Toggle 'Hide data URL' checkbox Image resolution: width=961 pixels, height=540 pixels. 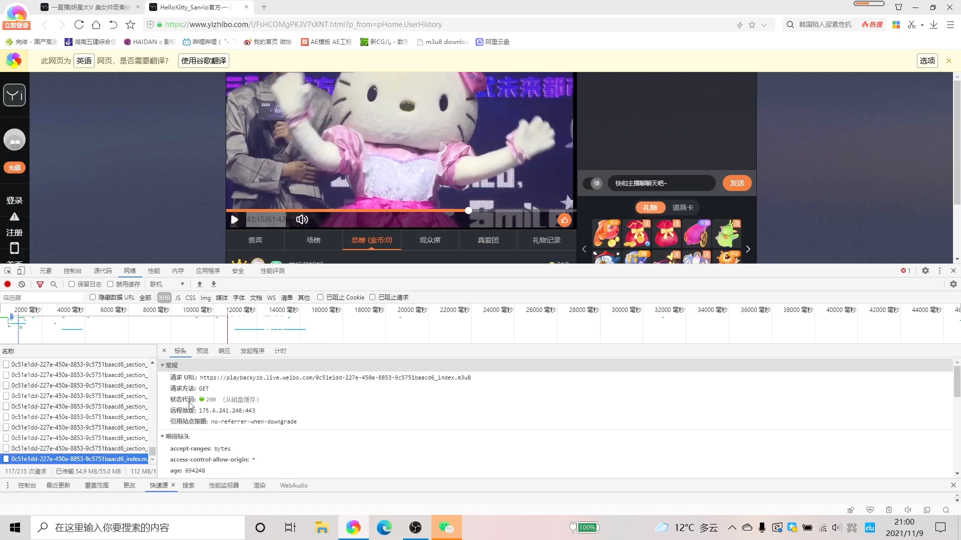93,296
